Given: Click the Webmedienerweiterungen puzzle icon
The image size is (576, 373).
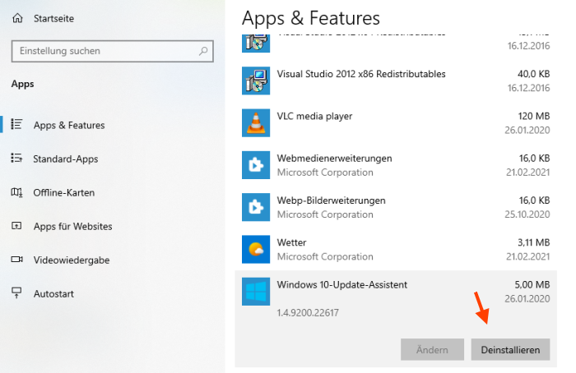Looking at the screenshot, I should [255, 164].
